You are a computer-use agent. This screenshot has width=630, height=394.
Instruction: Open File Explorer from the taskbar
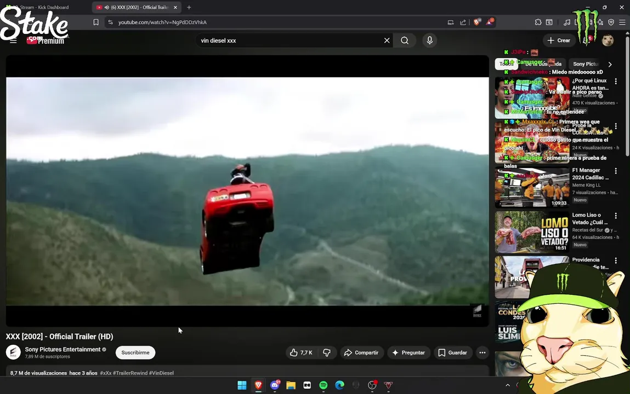pyautogui.click(x=291, y=385)
